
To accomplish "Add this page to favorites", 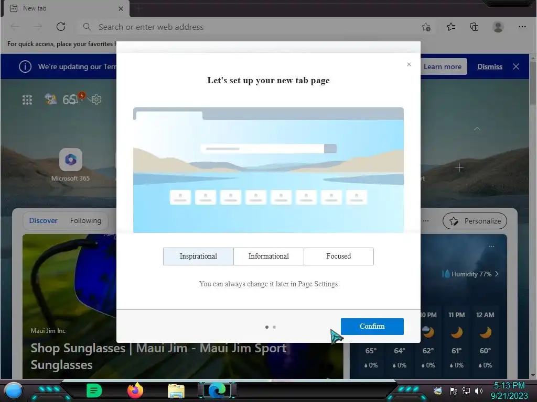I will [426, 27].
